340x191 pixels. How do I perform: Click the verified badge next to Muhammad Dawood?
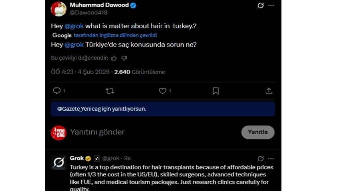pos(134,5)
